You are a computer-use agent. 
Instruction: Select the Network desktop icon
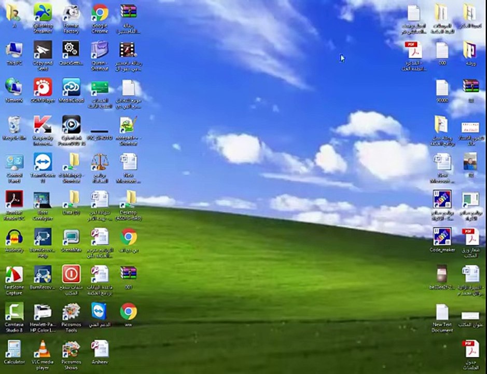click(x=15, y=90)
